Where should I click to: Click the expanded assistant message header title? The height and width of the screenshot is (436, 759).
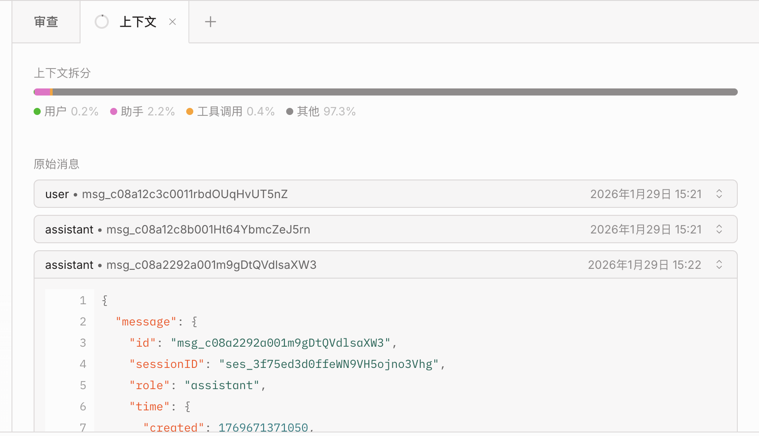(x=180, y=265)
